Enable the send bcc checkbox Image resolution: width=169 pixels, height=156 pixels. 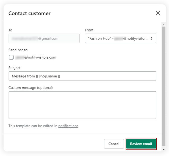[11, 57]
